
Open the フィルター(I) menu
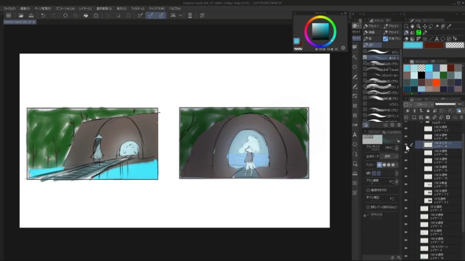[138, 8]
